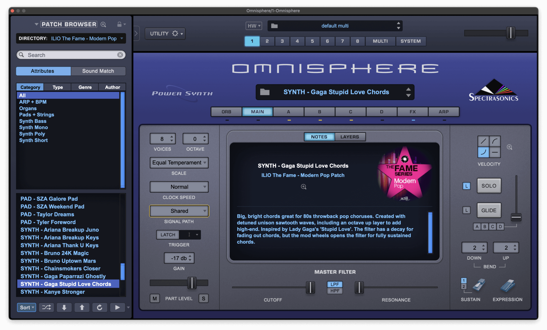
Task: Select Synth Bass category
Action: tap(33, 121)
